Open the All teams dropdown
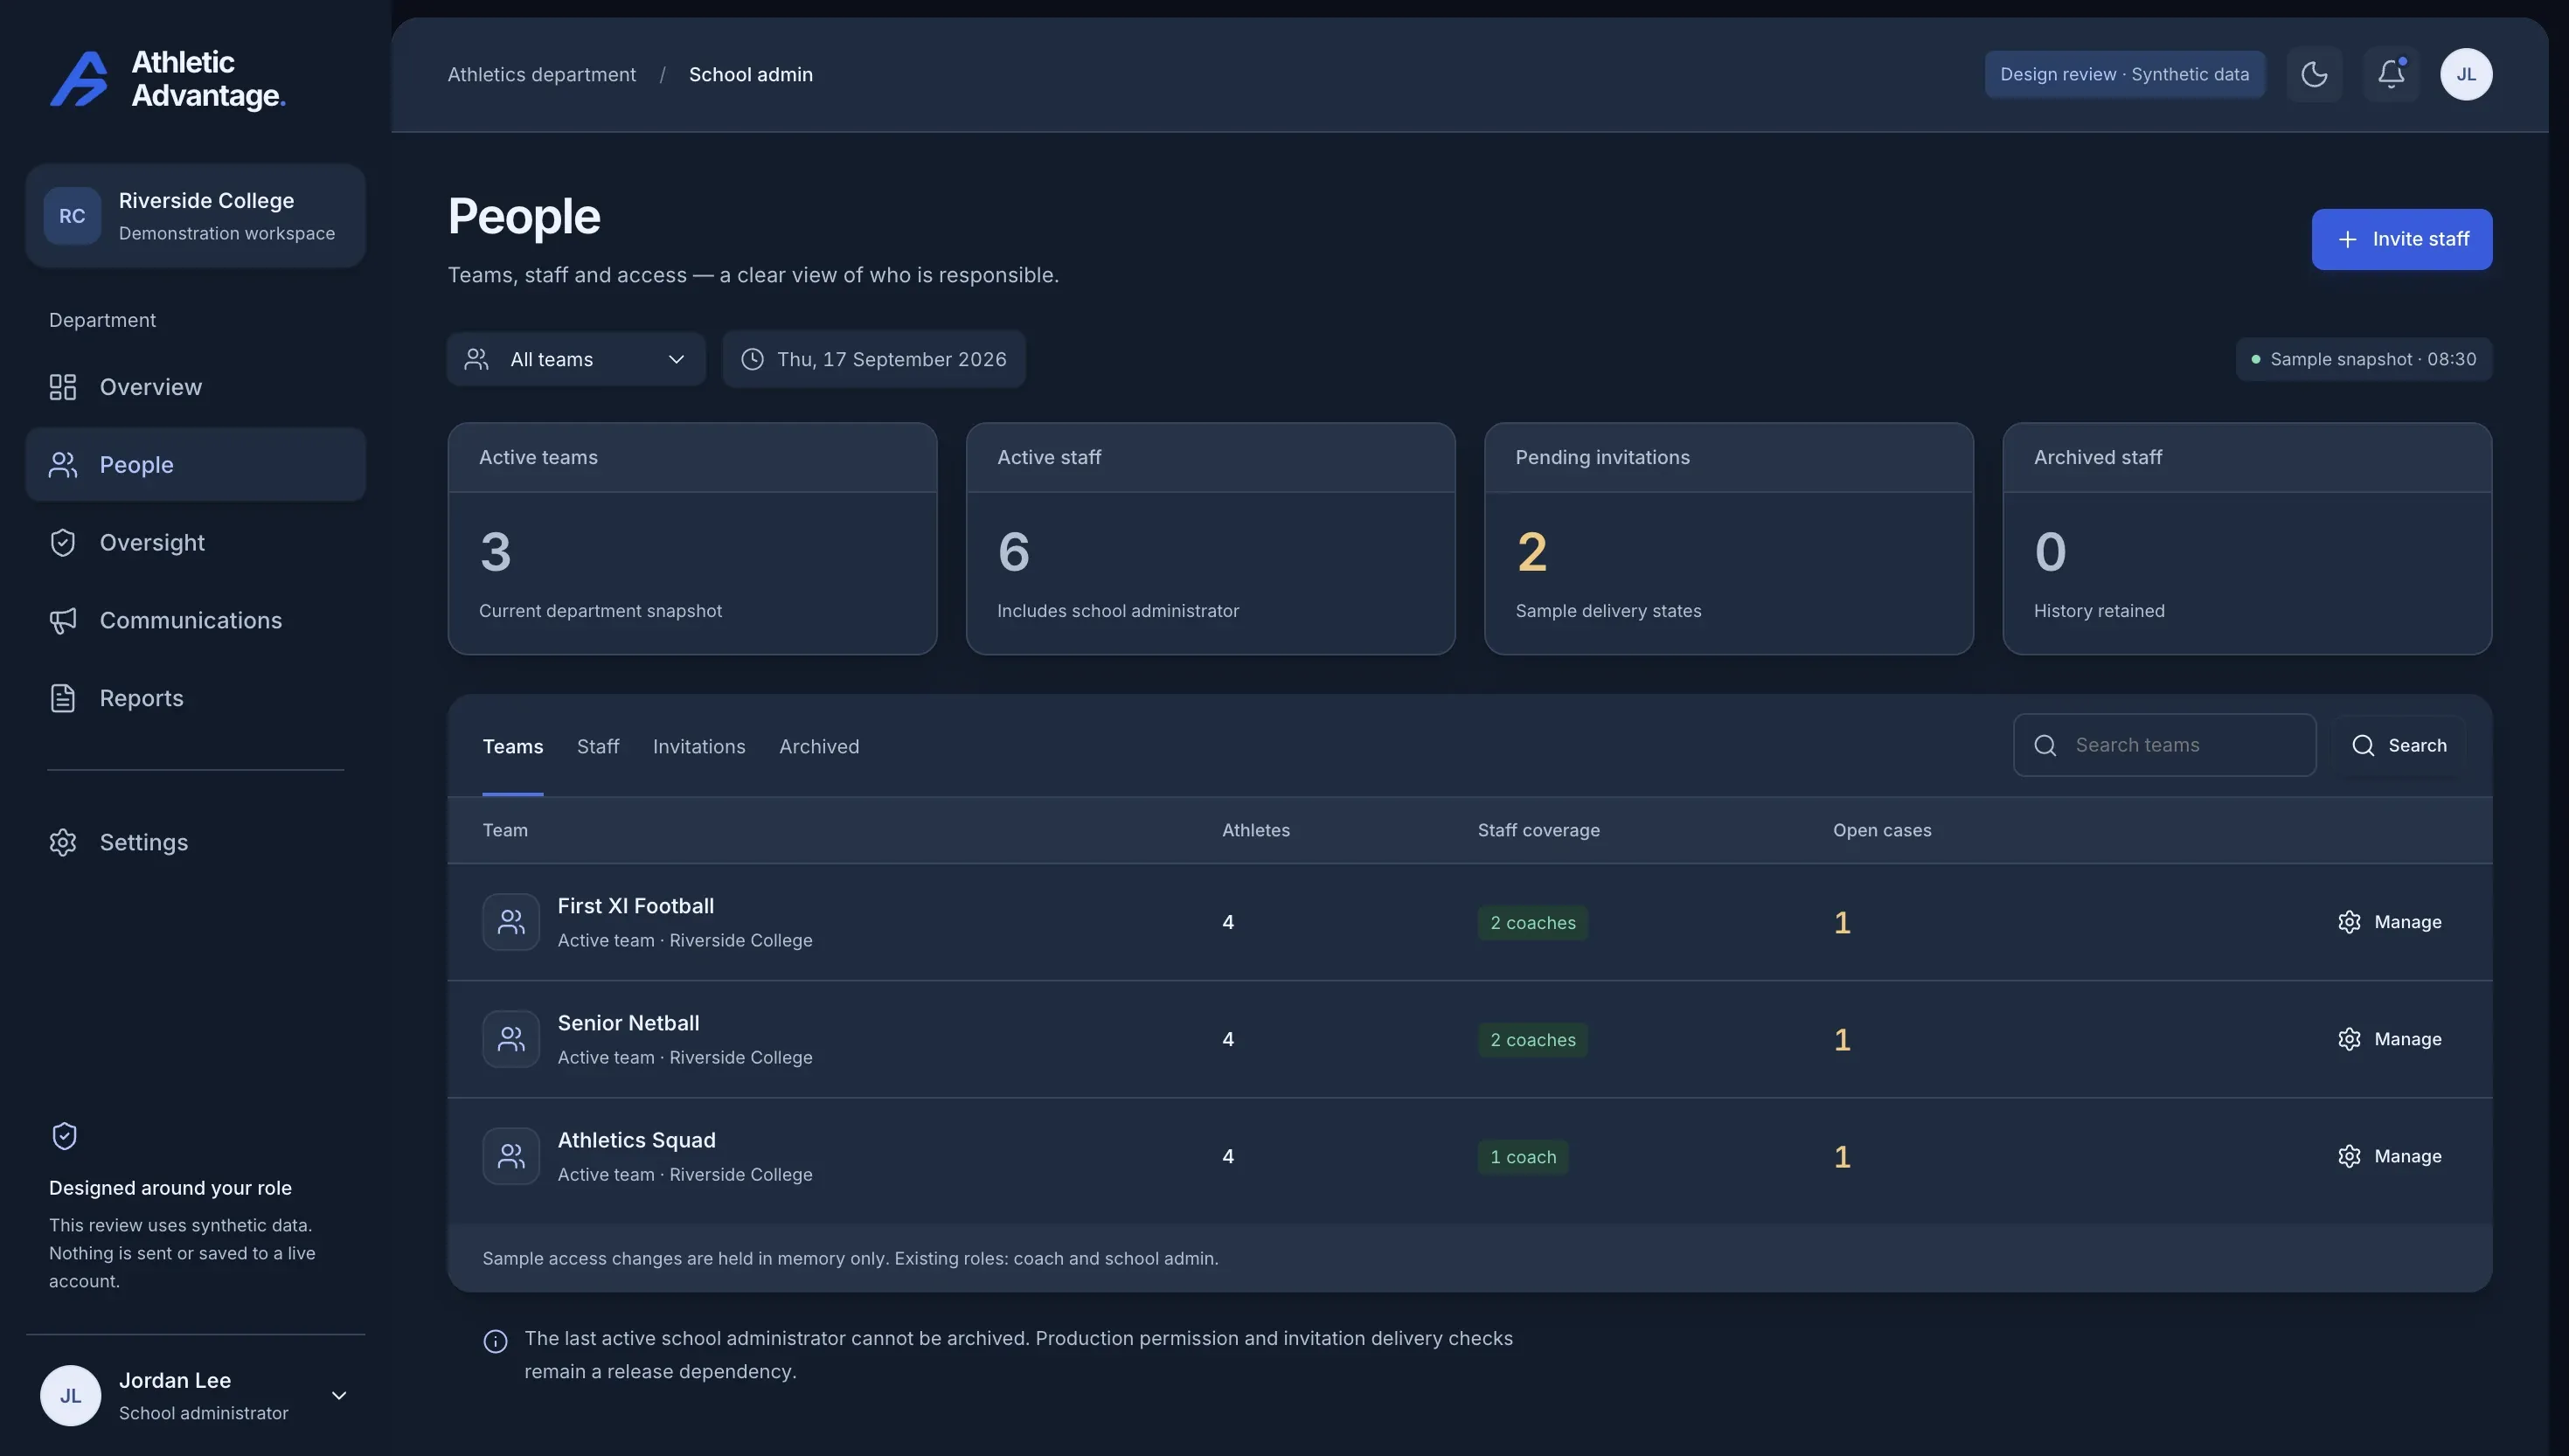2569x1456 pixels. [x=576, y=359]
